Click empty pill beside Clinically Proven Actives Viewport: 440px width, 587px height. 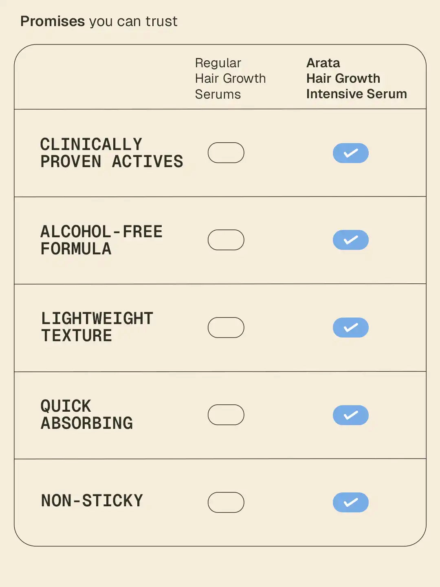[x=226, y=153]
